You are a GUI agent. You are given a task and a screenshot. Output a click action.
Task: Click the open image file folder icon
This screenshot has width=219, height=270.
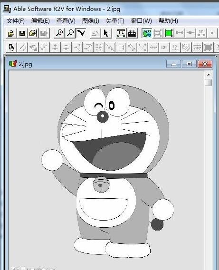(x=11, y=33)
